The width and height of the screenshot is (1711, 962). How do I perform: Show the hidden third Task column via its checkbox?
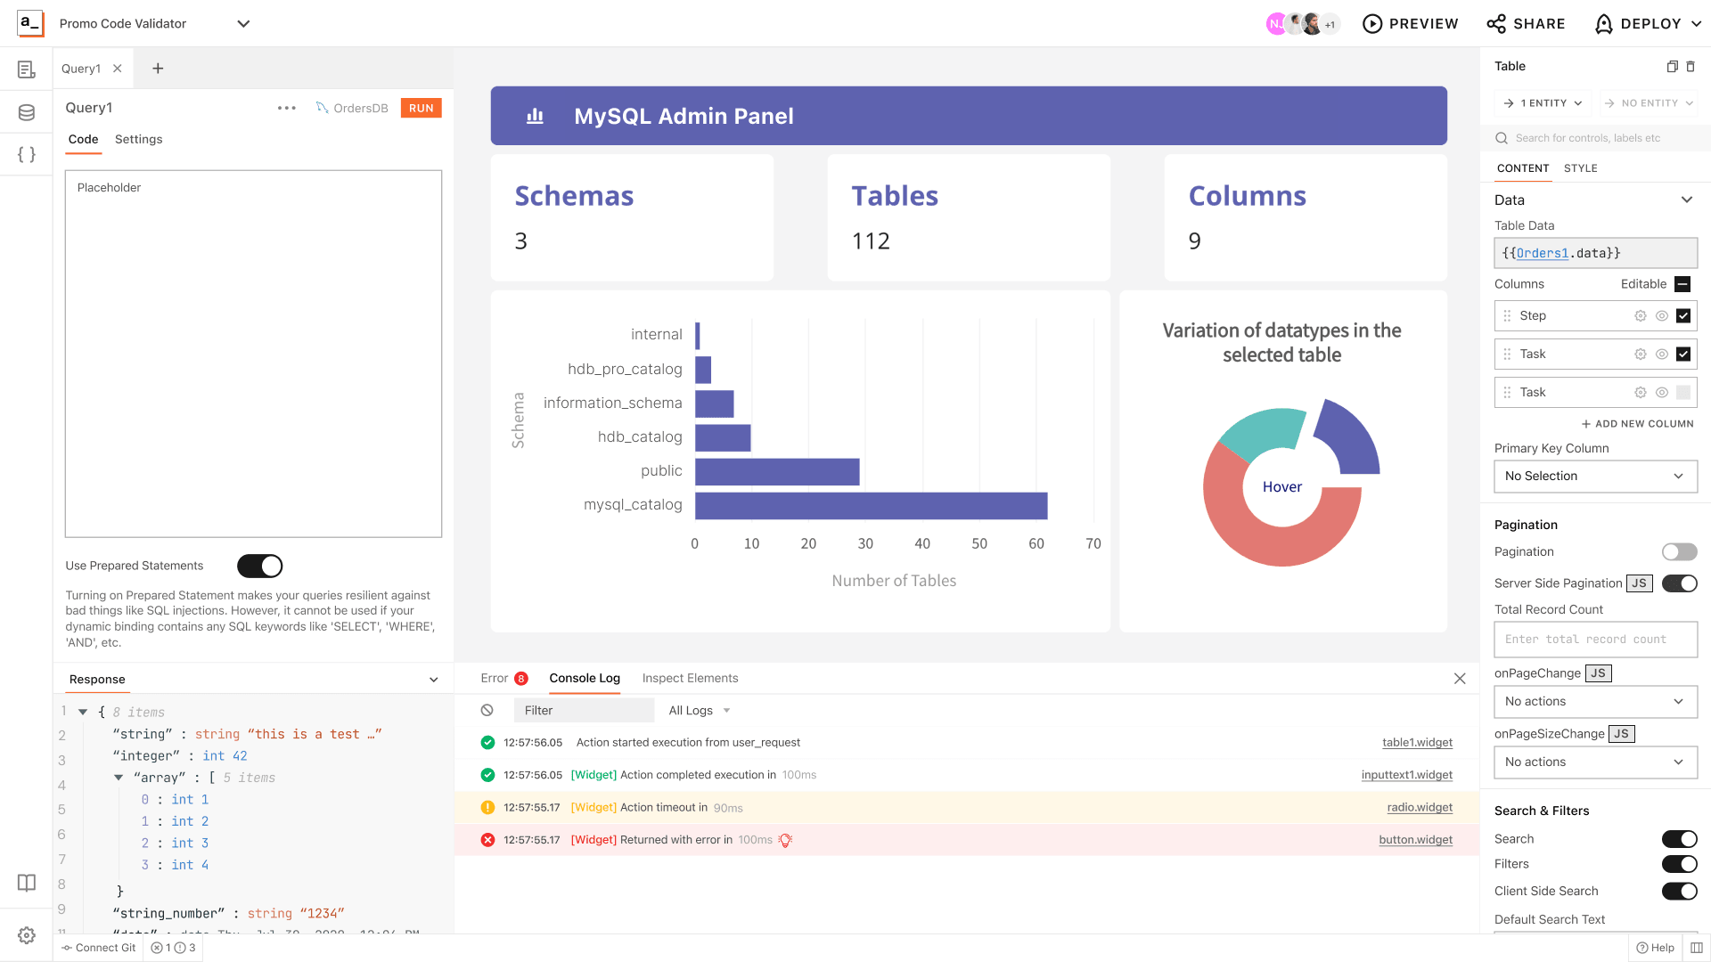pos(1683,392)
